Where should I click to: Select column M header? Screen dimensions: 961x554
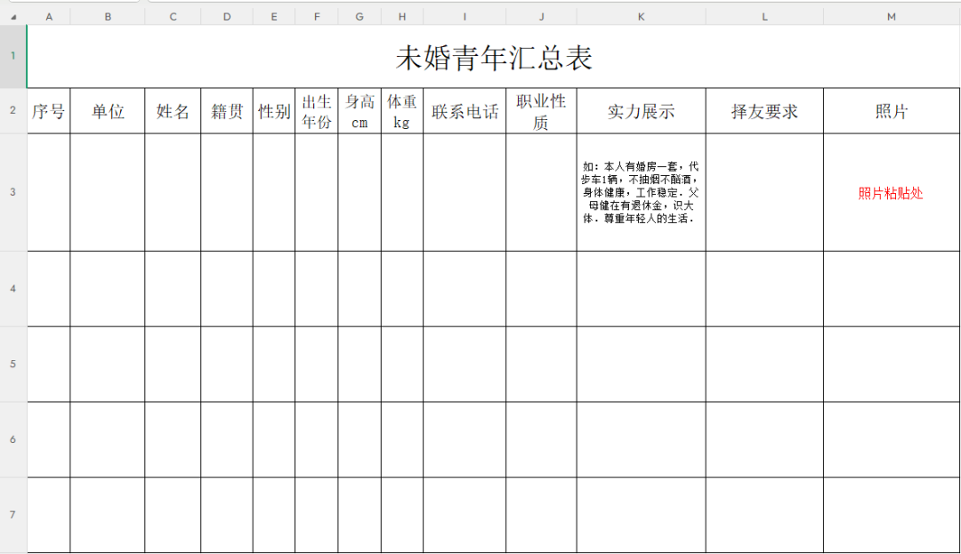[x=892, y=17]
